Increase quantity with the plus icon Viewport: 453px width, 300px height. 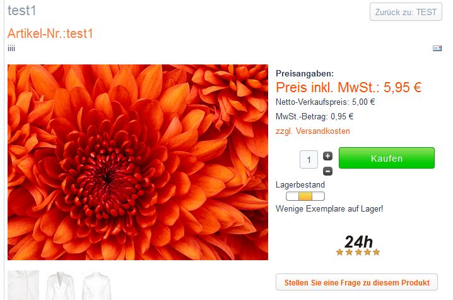click(x=327, y=156)
